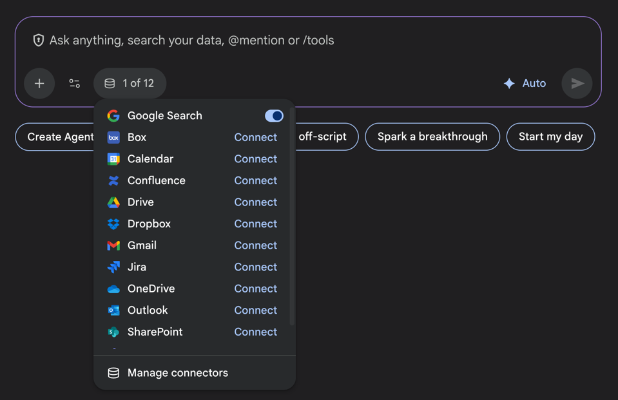Click the Jira icon in connectors
This screenshot has height=400, width=618.
click(x=113, y=267)
